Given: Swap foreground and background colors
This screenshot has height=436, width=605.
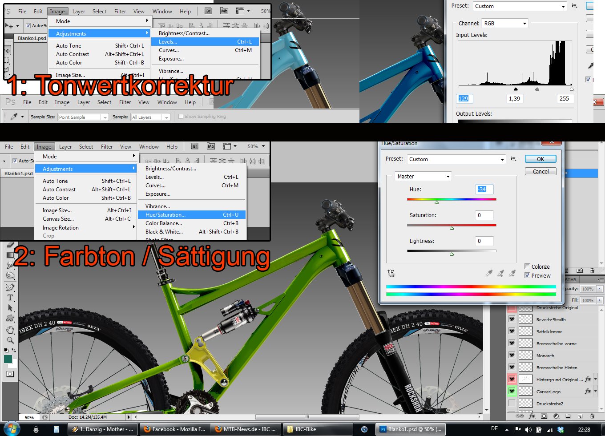Looking at the screenshot, I should [14, 350].
